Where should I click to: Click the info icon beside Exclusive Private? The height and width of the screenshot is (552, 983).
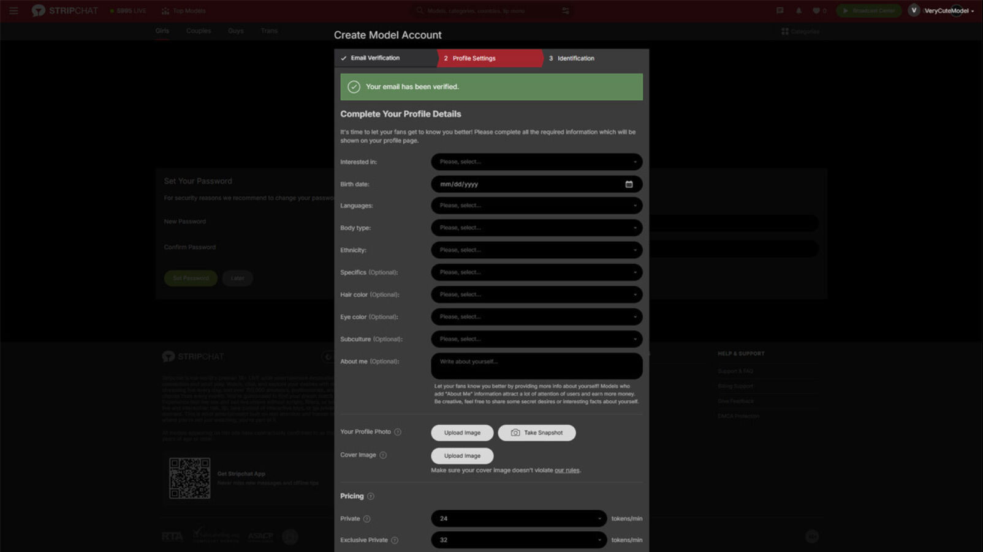[395, 540]
